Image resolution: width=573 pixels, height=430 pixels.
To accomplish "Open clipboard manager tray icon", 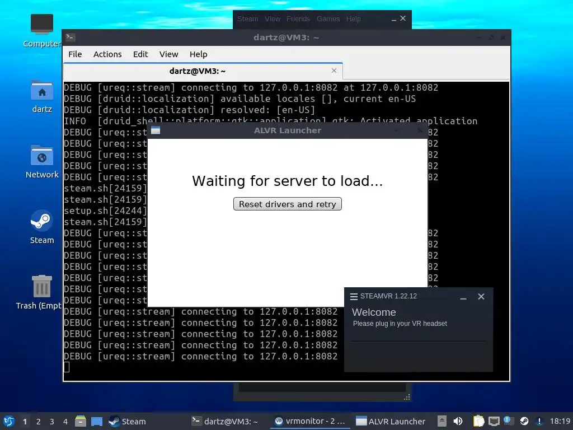I will coord(479,421).
